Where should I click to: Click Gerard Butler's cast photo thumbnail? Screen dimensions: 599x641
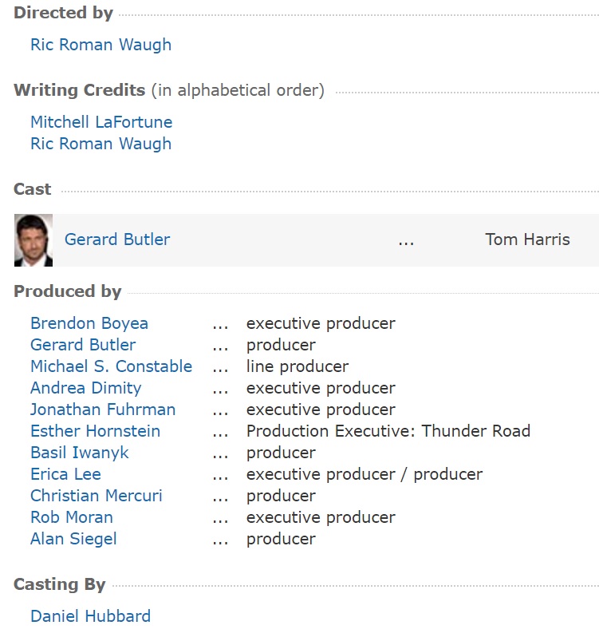(x=33, y=239)
